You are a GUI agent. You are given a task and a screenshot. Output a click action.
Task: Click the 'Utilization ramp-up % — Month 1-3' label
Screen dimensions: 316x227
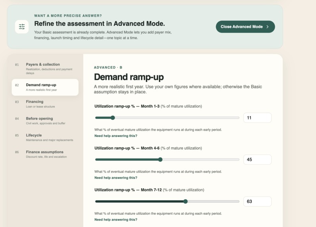point(127,106)
